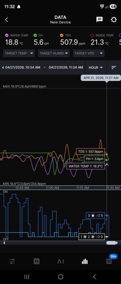Tap Android home button

(60, 277)
